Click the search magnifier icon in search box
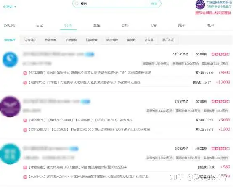Image resolution: width=233 pixels, height=187 pixels. 77,3
